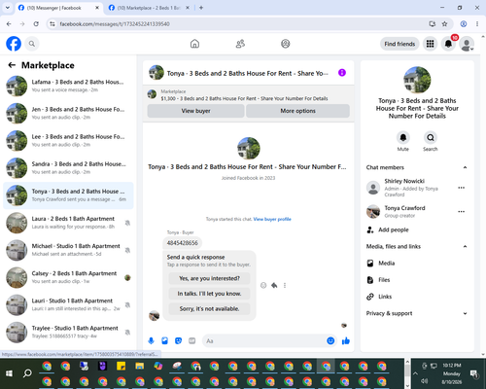Image resolution: width=486 pixels, height=389 pixels.
Task: Bookmark this page with star icon
Action: pos(444,24)
